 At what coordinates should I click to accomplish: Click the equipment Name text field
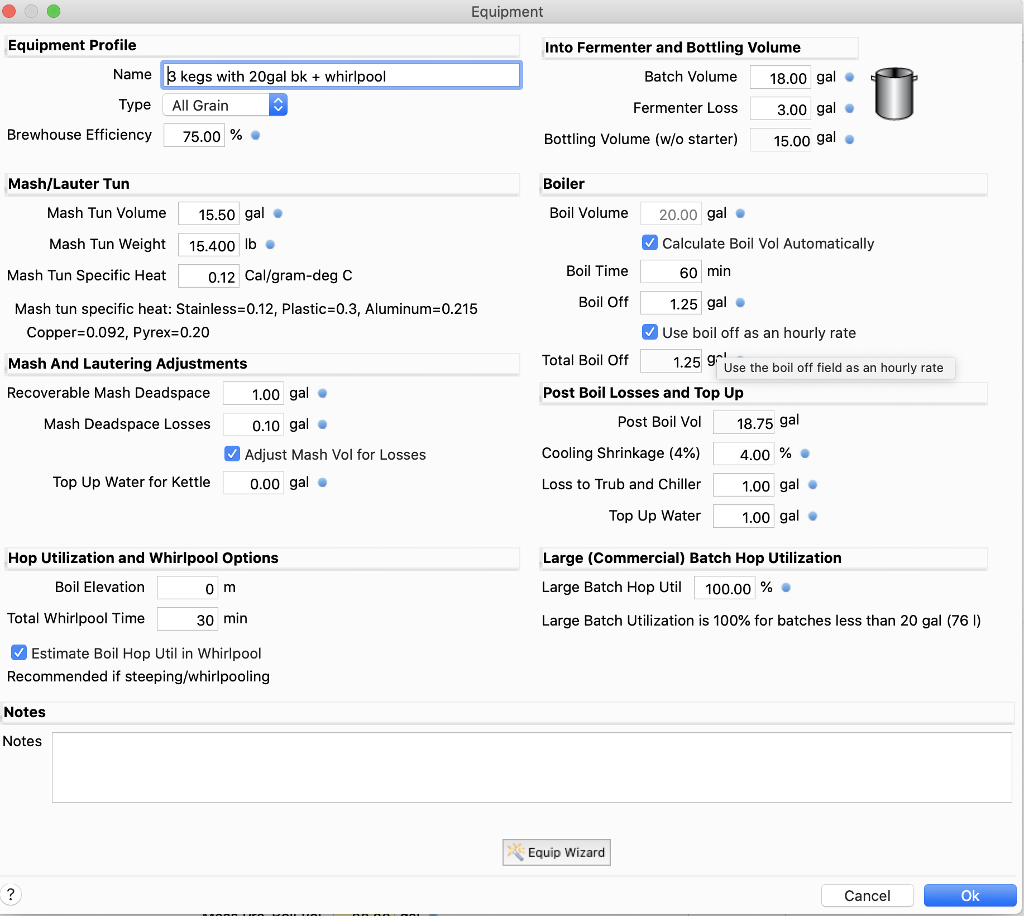pos(342,75)
